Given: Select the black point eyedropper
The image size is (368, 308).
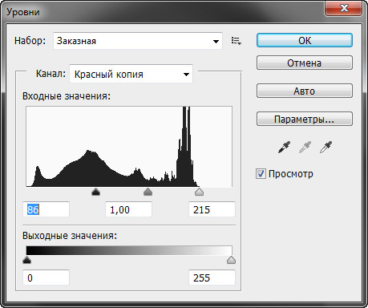Looking at the screenshot, I should 284,147.
